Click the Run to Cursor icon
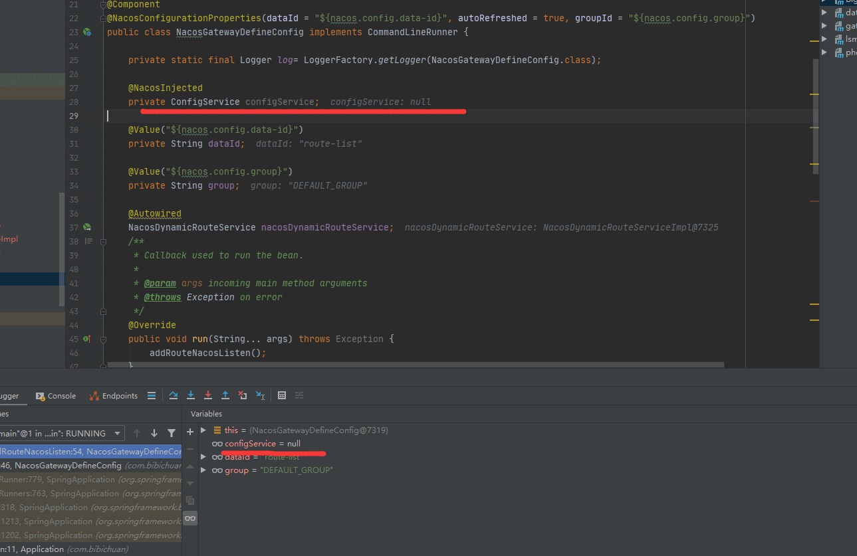Screen dimensions: 857x556 point(260,395)
